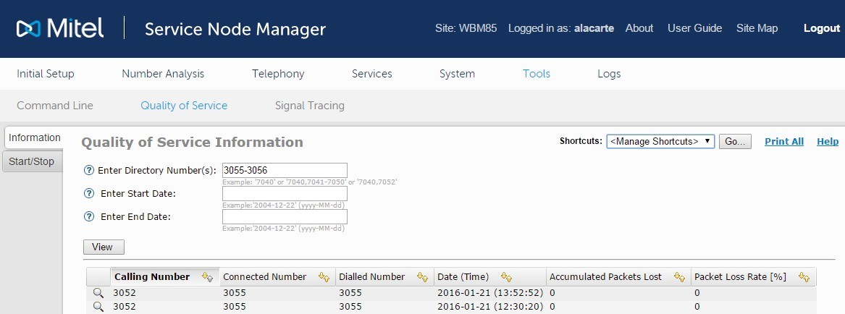This screenshot has height=314, width=845.
Task: Switch to the Start/Stop tab
Action: 33,161
